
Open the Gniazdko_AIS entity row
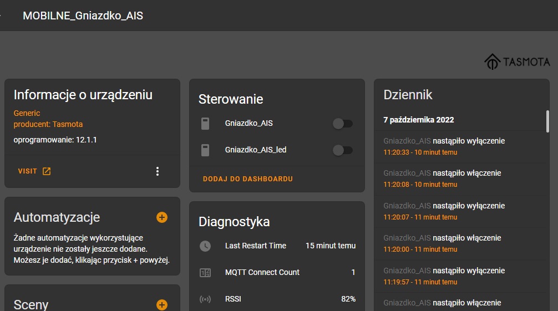(277, 124)
